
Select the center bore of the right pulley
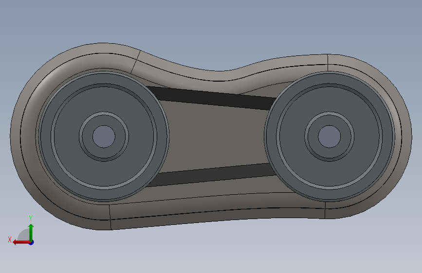[x=329, y=136]
